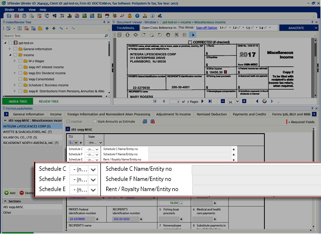Click the Sign-off Option link
Image resolution: width=321 pixels, height=234 pixels.
coord(206,28)
